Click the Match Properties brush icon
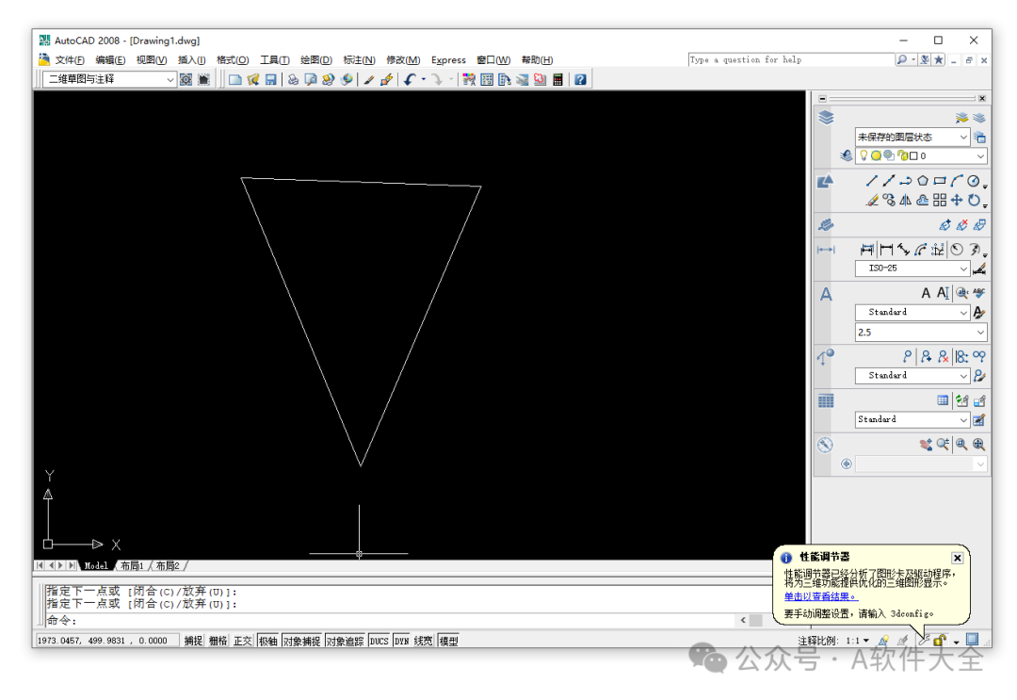 (x=369, y=80)
